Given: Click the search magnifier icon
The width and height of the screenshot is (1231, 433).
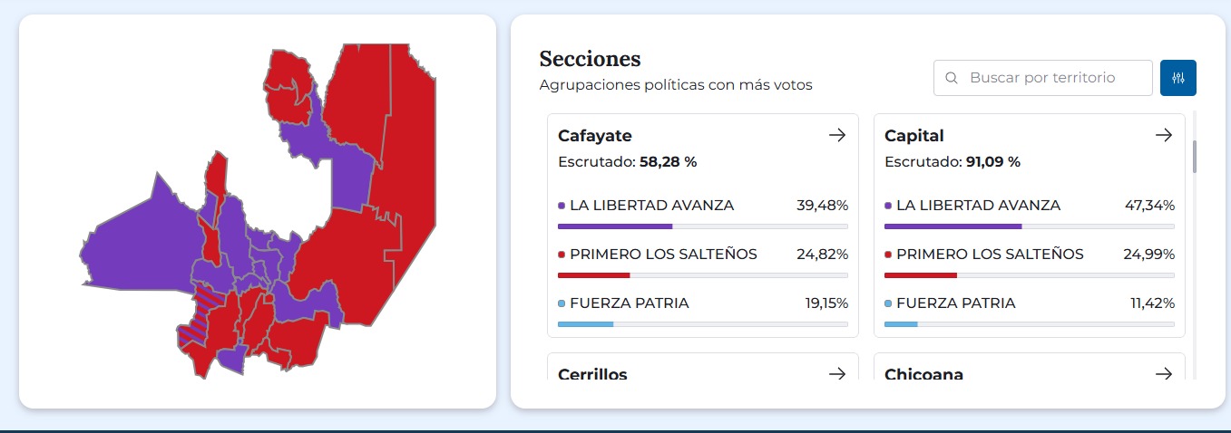Looking at the screenshot, I should [x=952, y=78].
